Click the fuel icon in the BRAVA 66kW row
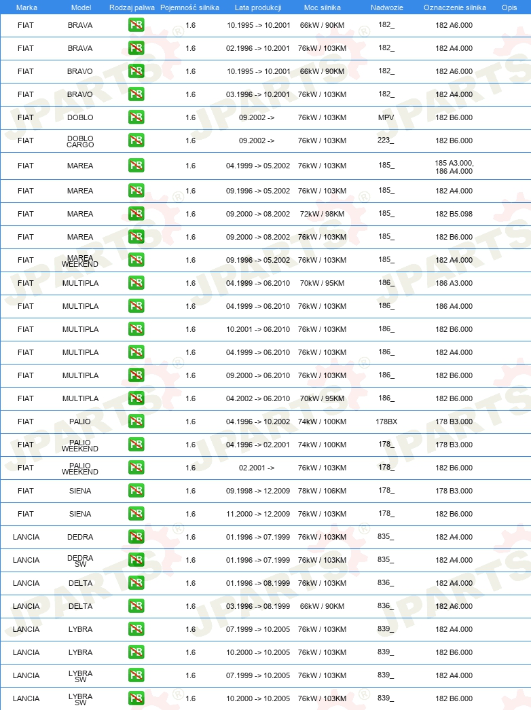The height and width of the screenshot is (710, 531). [x=136, y=25]
